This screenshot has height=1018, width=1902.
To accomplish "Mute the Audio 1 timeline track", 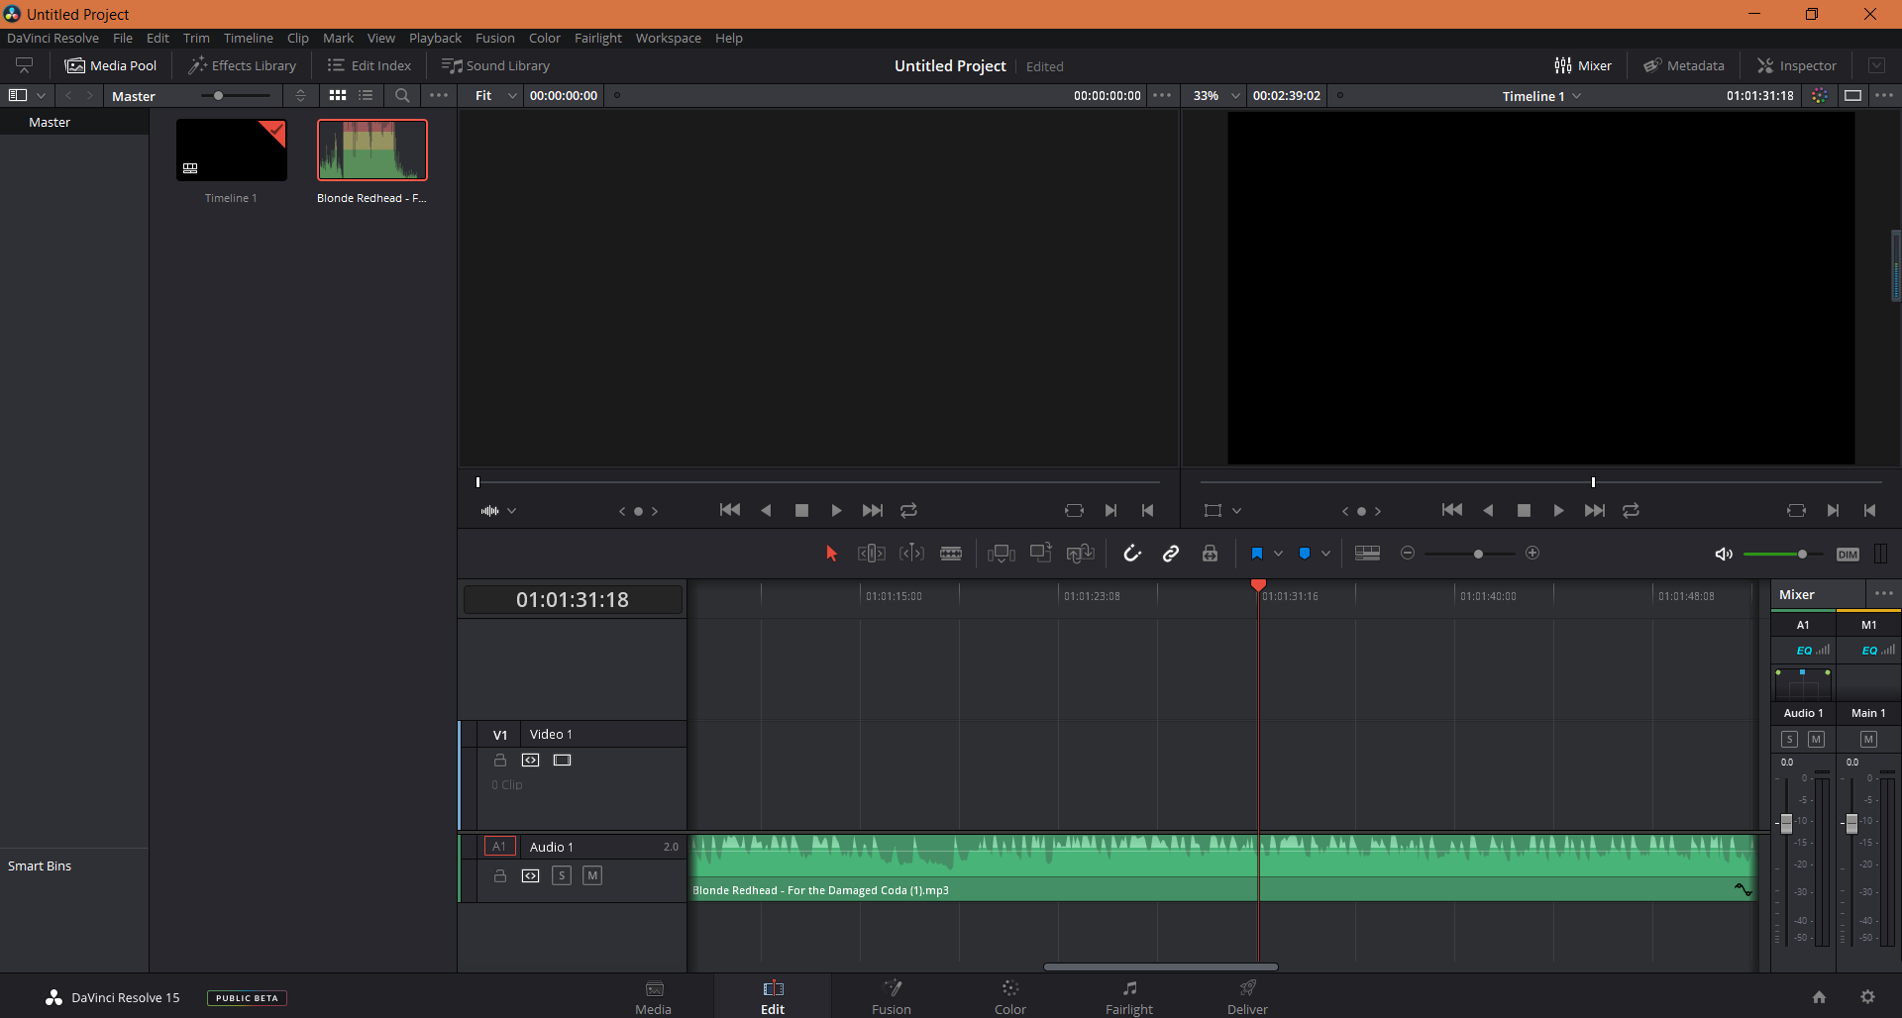I will pos(592,875).
